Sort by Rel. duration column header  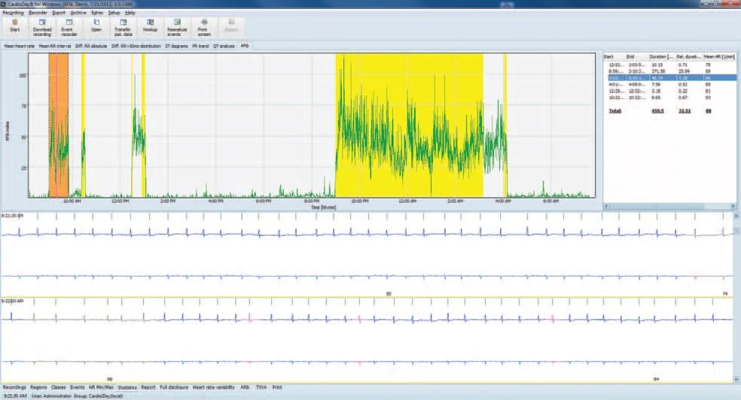688,56
